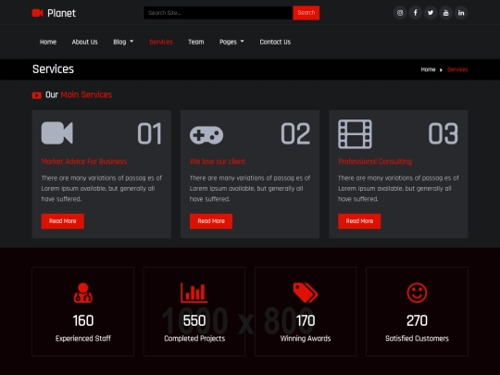Click the video camera icon in card 01
Screen dimensions: 500x375
pyautogui.click(x=57, y=133)
